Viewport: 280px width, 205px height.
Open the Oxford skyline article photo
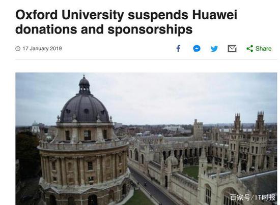pos(146,139)
